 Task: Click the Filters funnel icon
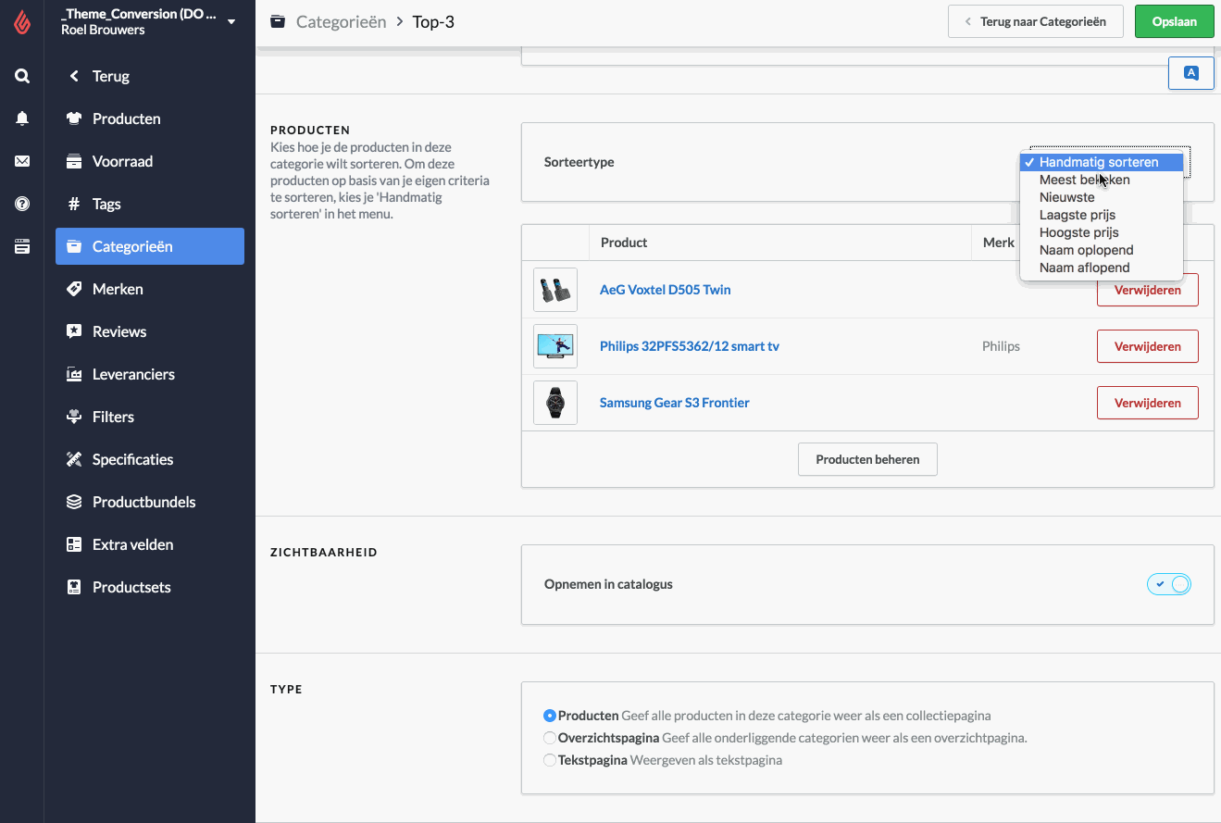[x=74, y=417]
